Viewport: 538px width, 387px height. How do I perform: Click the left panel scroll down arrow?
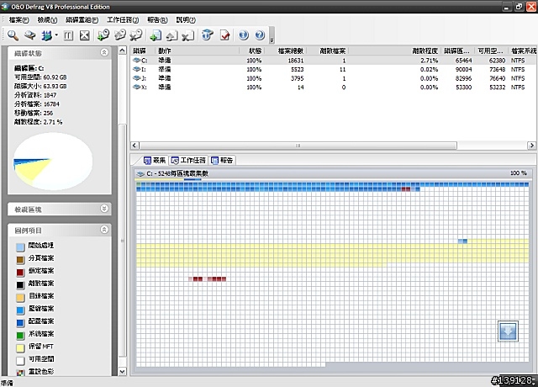pyautogui.click(x=122, y=371)
